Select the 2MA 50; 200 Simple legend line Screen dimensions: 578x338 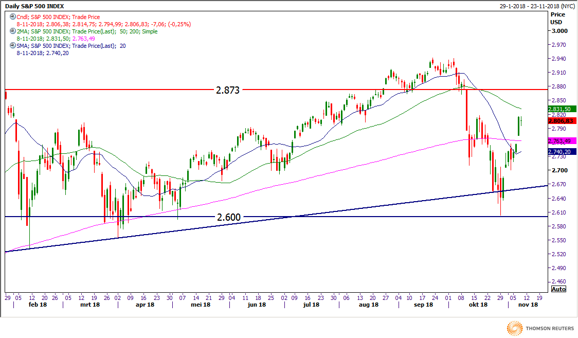[87, 31]
